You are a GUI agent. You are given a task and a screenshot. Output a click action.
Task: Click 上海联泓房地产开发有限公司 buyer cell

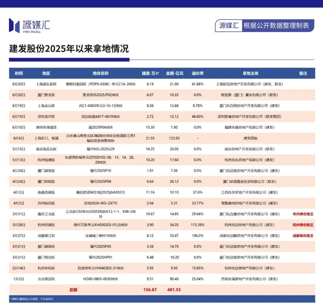click(249, 84)
